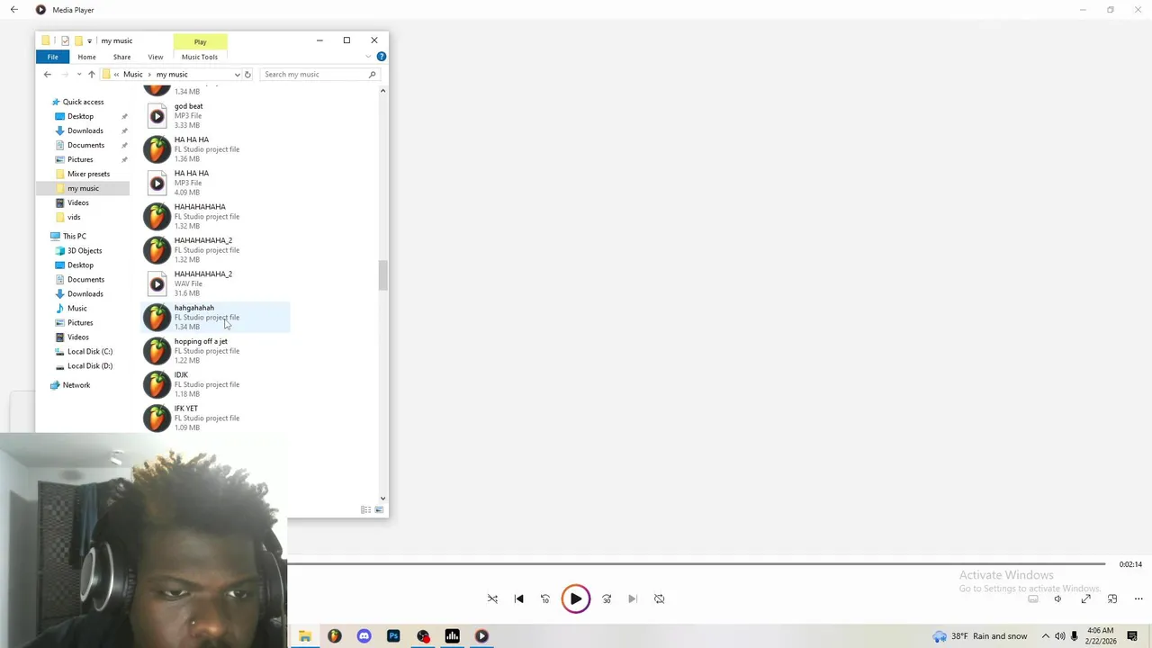Go to previous track in Media Player
The image size is (1152, 648).
(518, 598)
